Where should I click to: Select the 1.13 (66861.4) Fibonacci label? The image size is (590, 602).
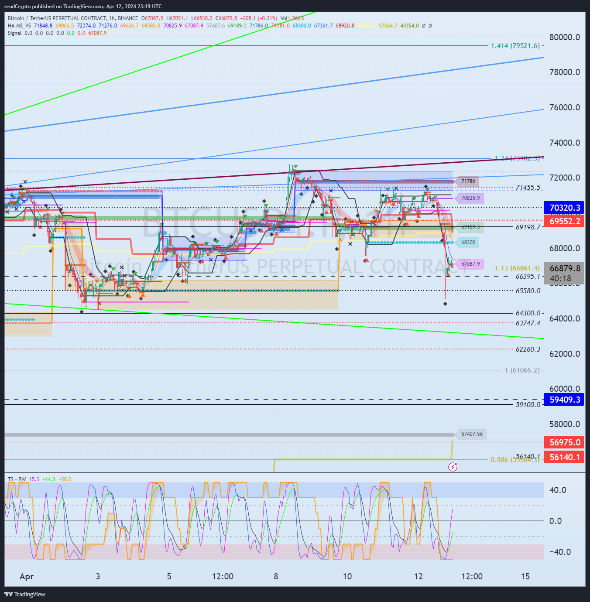pos(517,268)
